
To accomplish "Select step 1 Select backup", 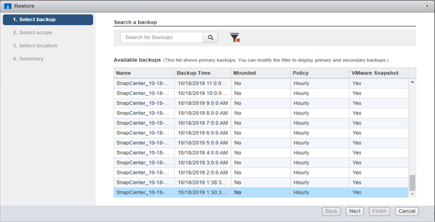I will (x=48, y=20).
